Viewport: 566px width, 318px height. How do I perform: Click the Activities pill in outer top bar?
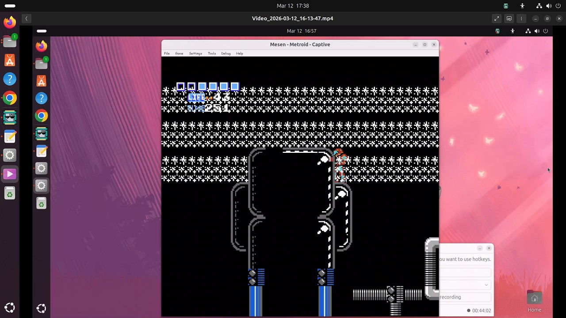point(10,6)
